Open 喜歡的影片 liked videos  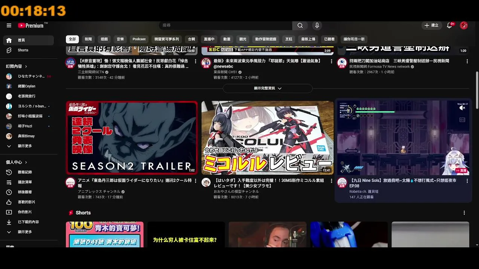coord(28,202)
